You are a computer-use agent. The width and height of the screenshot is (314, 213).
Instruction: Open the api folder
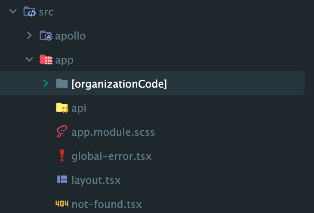click(79, 108)
